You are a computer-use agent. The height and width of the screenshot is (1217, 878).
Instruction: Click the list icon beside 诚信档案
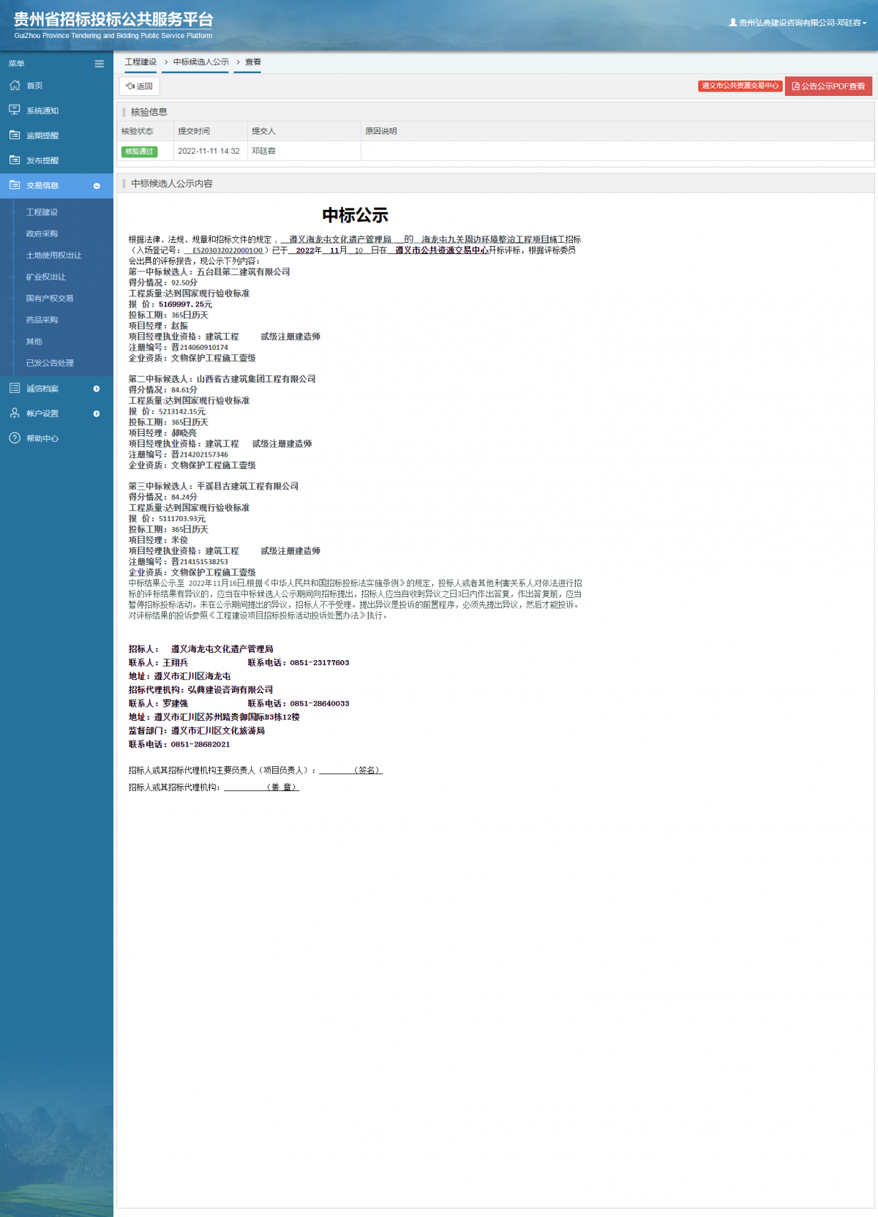click(15, 388)
